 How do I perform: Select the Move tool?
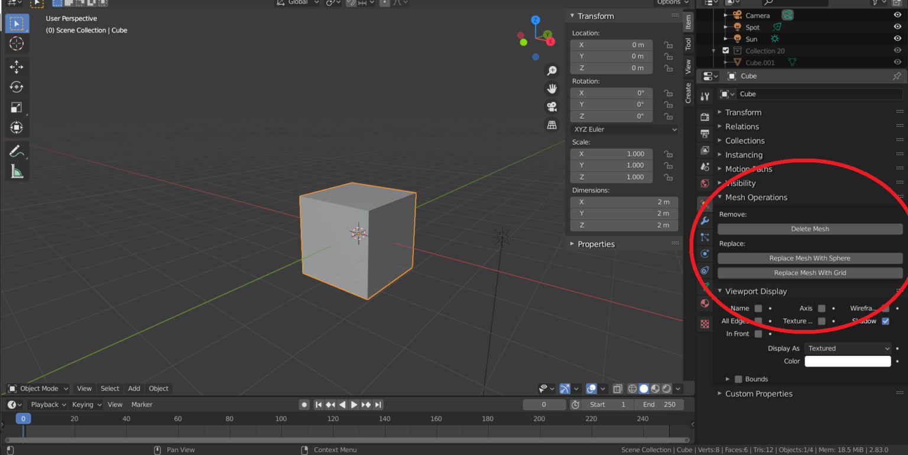17,67
